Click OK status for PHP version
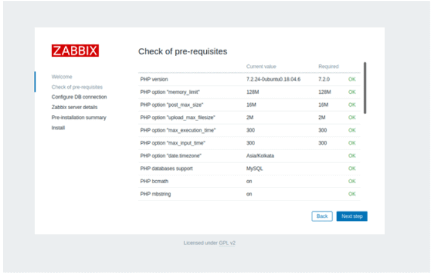Image resolution: width=434 pixels, height=274 pixels. click(x=352, y=79)
